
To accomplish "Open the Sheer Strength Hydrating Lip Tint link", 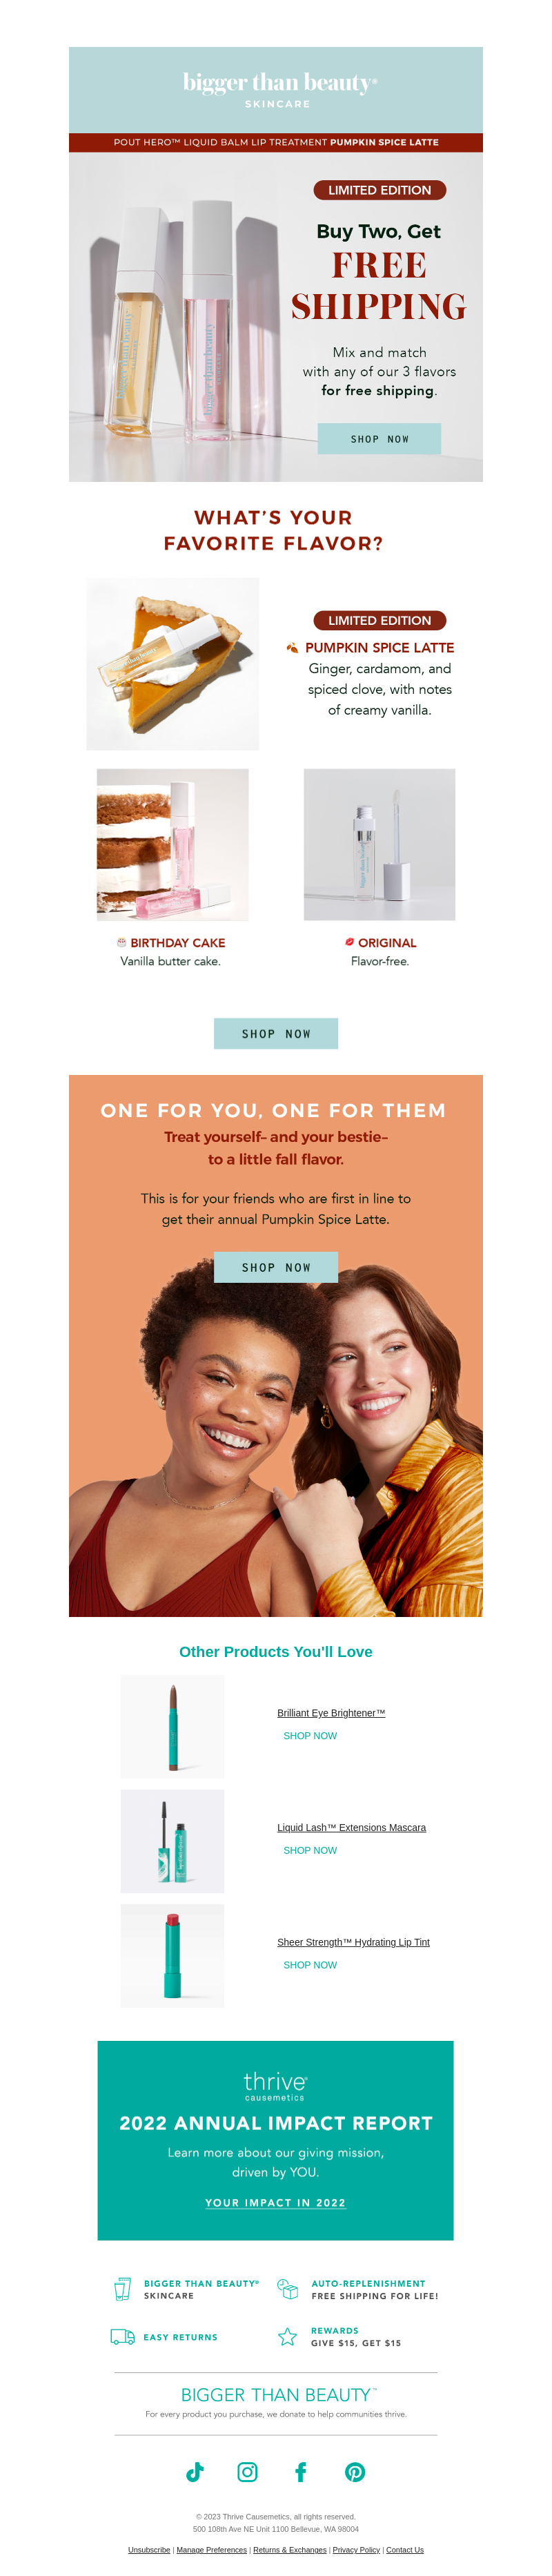I will coord(353,1941).
